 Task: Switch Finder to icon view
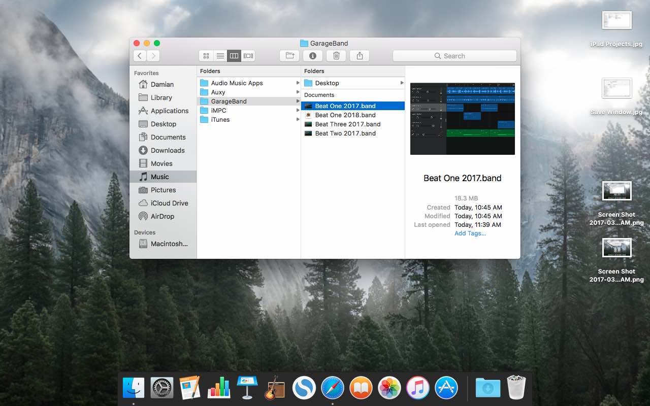[x=206, y=56]
